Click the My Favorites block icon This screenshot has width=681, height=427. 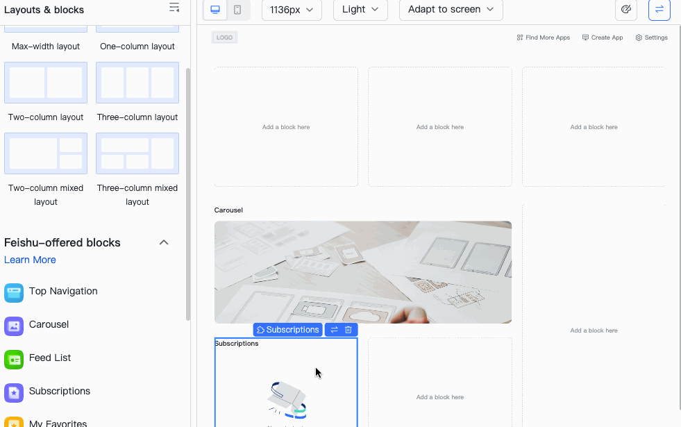pos(14,421)
